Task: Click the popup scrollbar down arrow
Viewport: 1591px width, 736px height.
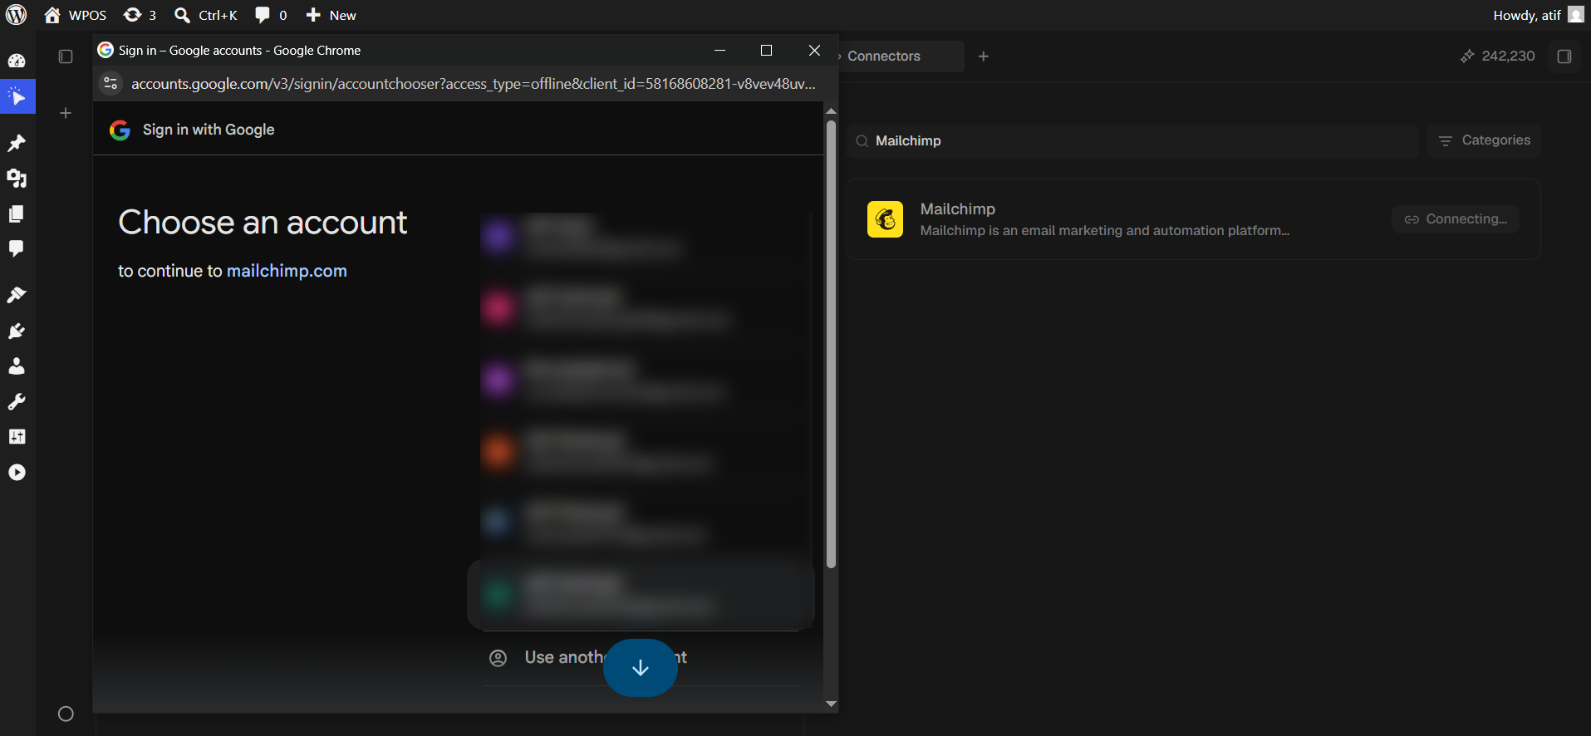Action: [831, 704]
